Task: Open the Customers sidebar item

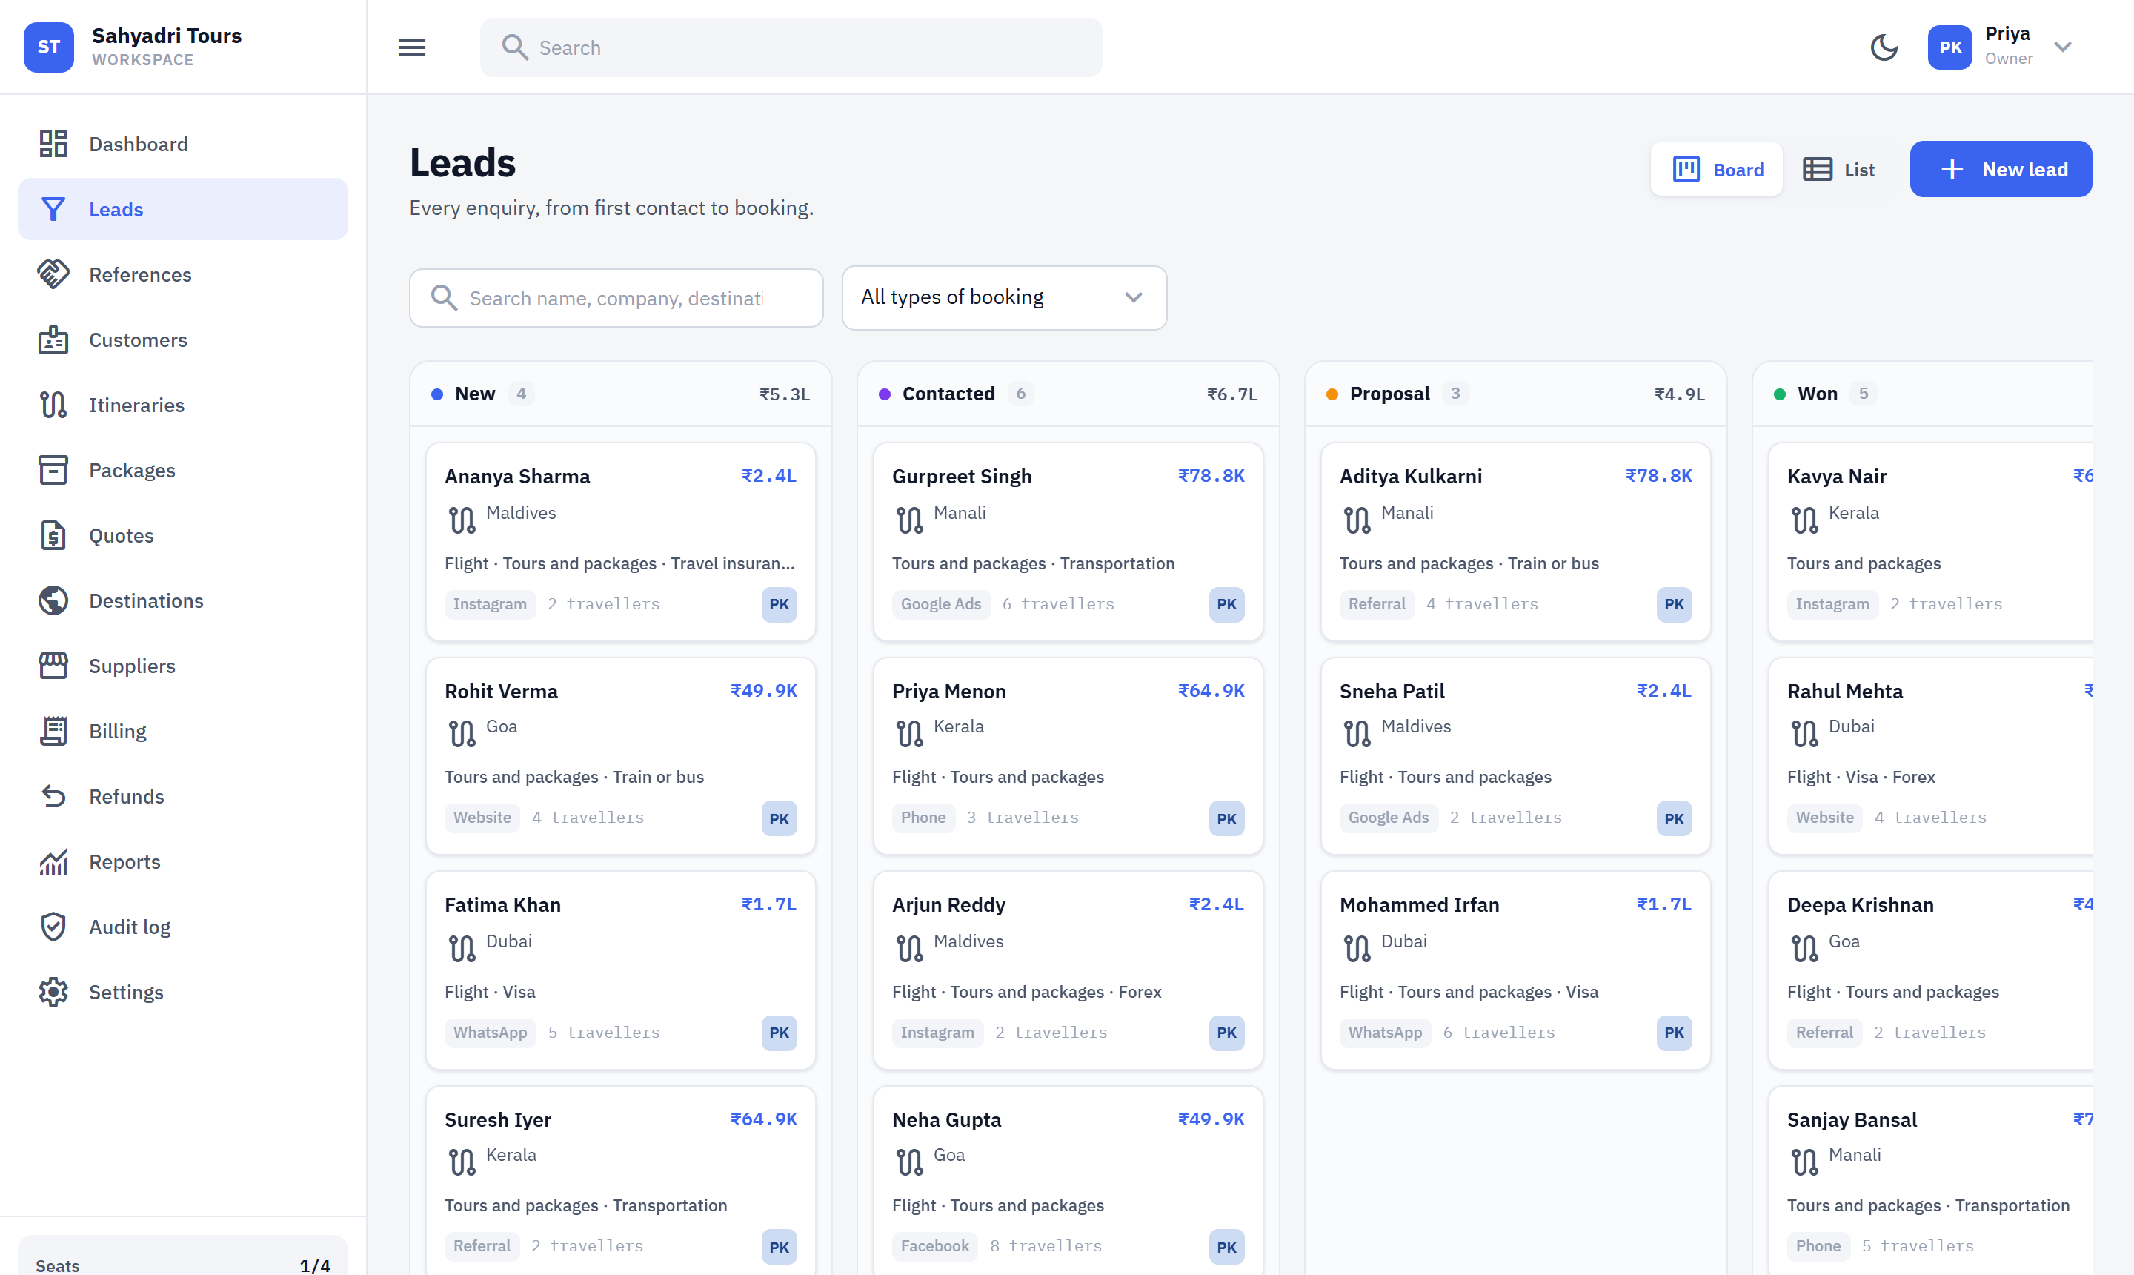Action: 182,340
